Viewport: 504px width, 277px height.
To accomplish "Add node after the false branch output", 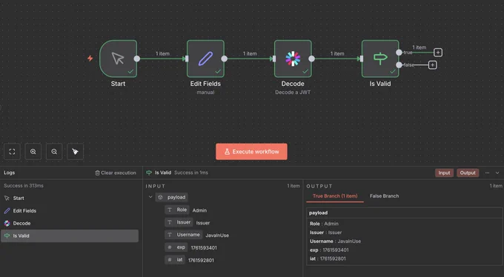I will tap(433, 65).
